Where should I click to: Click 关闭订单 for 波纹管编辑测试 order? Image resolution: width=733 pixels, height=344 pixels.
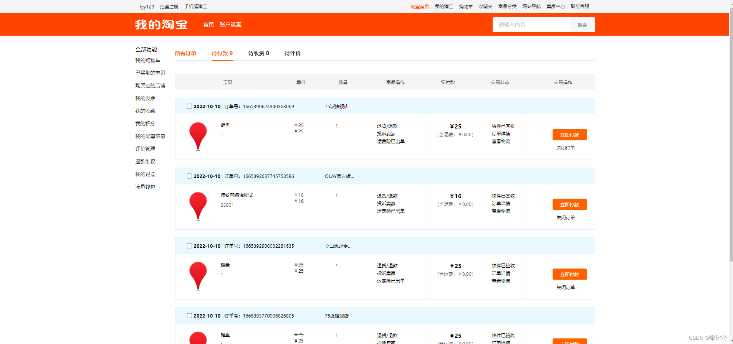[x=566, y=217]
